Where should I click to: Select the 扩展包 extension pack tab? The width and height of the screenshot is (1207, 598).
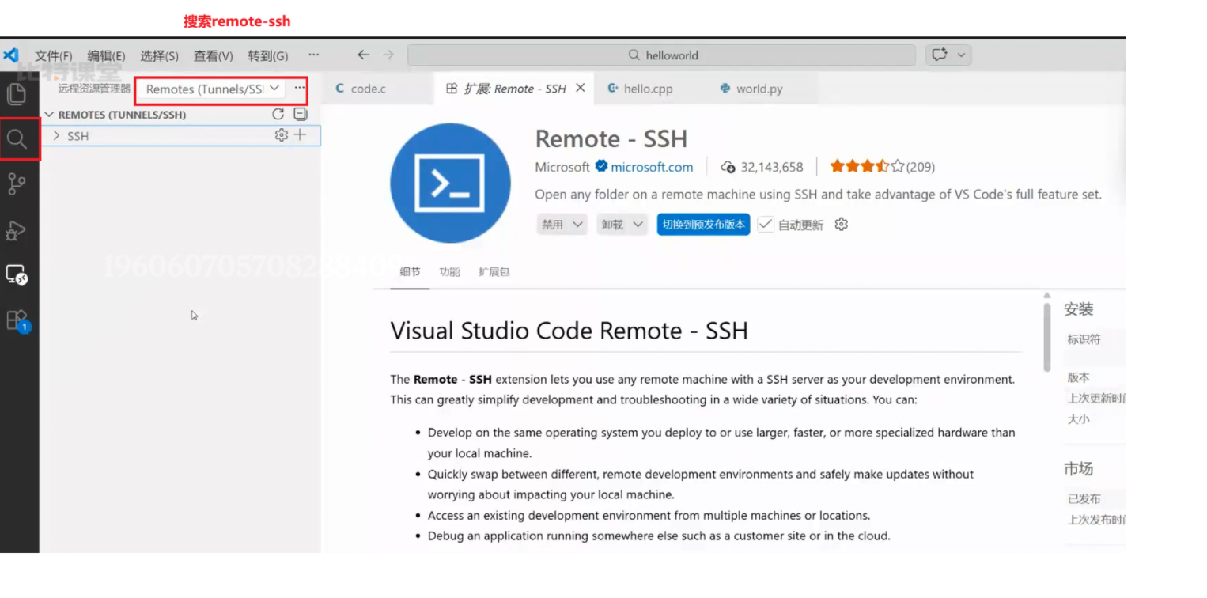pos(494,272)
